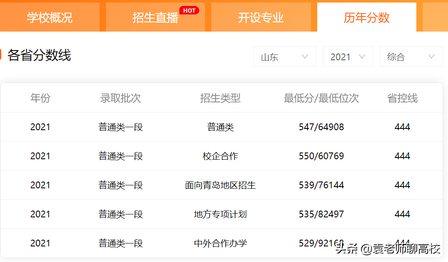Viewport: 448px width, 262px height.
Task: Expand the chevron on the 综合 selector
Action: click(x=431, y=56)
